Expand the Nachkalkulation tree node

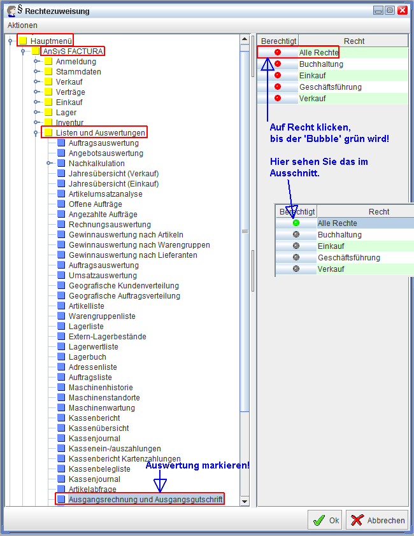tap(49, 164)
